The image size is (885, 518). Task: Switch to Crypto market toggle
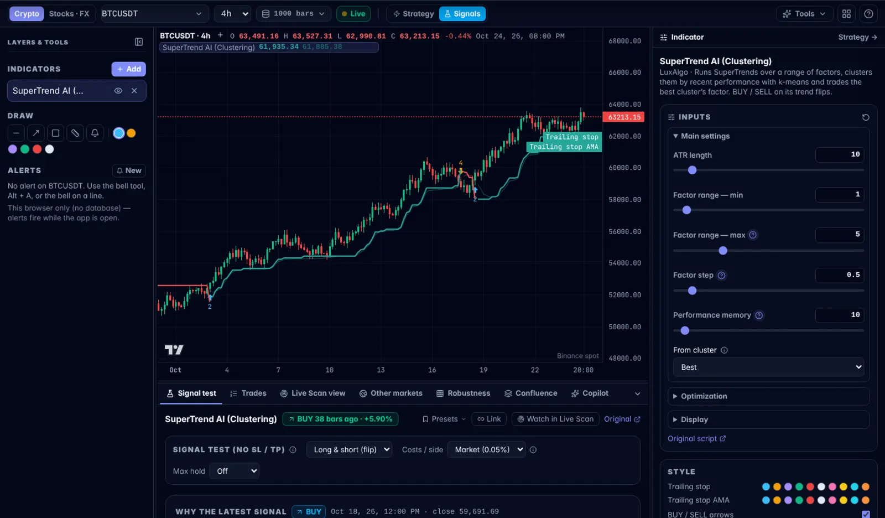point(27,14)
